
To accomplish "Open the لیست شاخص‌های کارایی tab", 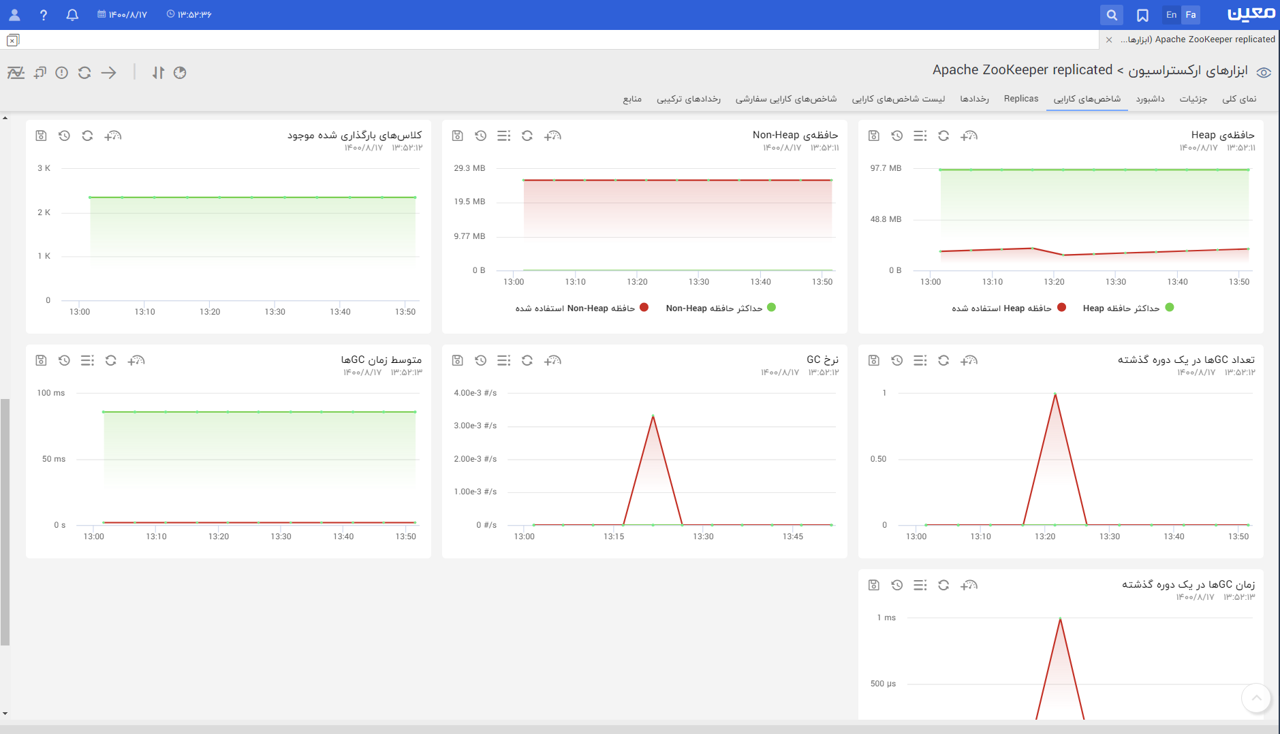I will click(x=898, y=99).
